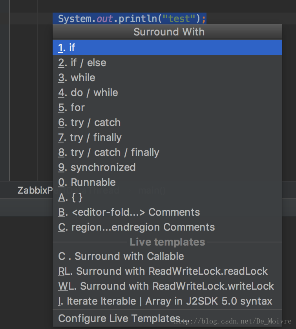Choose 'try / catch / finally' option

coord(167,153)
